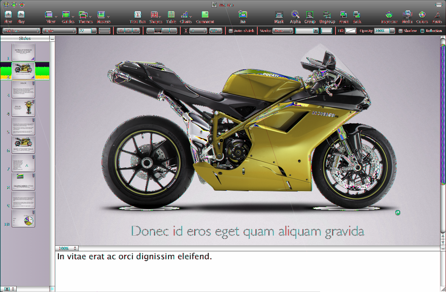This screenshot has height=292, width=446.
Task: Select slide 6 motorcycle thumbnail
Action: [x=23, y=144]
